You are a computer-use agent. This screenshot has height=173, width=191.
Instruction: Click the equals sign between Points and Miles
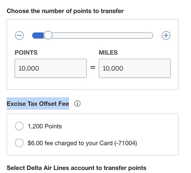(93, 67)
